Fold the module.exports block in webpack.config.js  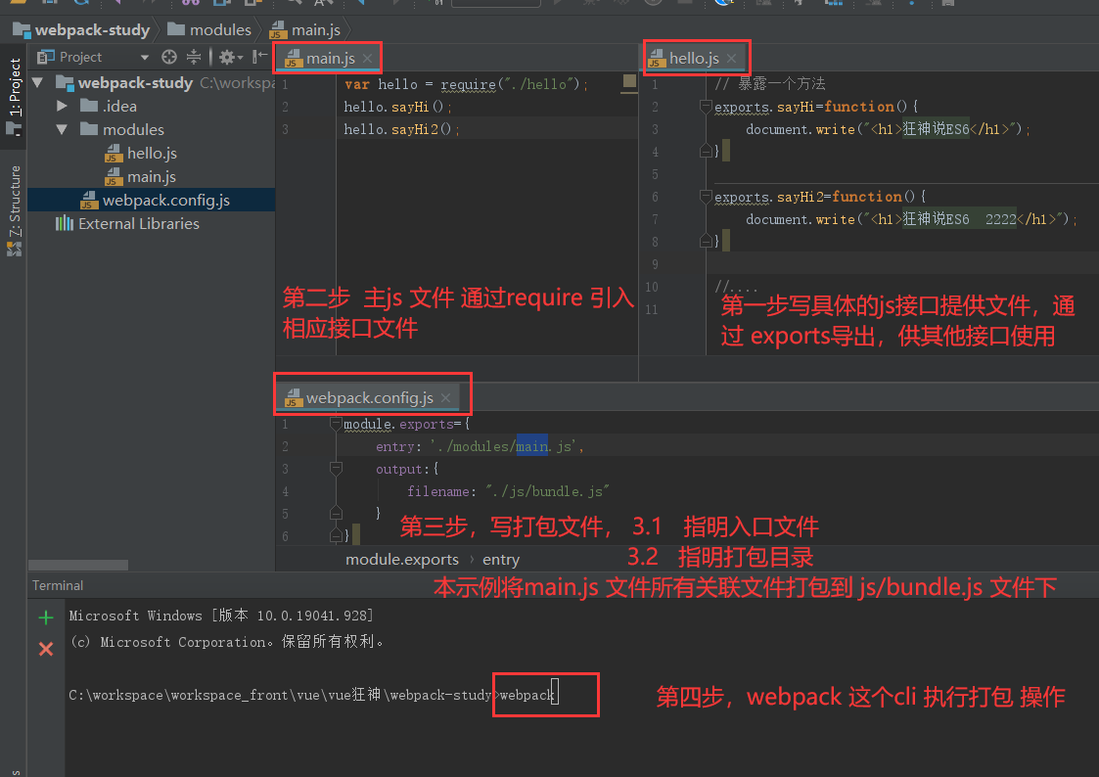336,424
